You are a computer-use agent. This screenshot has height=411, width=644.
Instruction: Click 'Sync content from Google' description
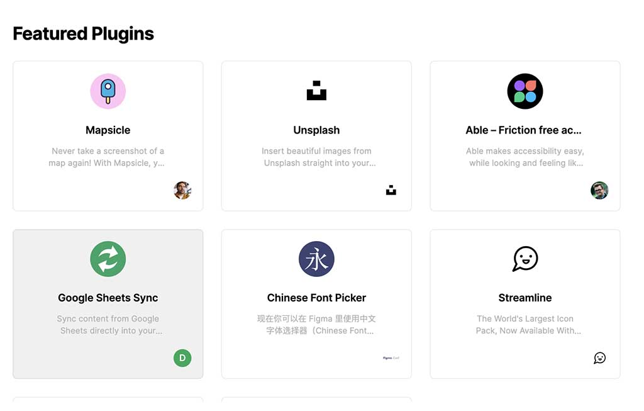[x=108, y=319]
